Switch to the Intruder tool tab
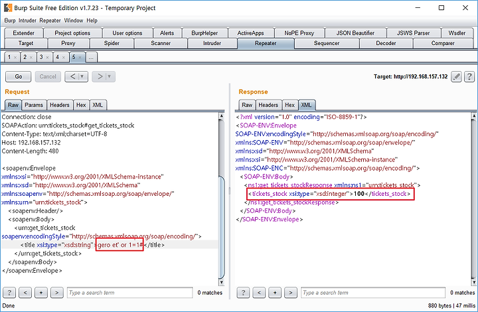Screen dimensions: 478x312 click(x=212, y=43)
